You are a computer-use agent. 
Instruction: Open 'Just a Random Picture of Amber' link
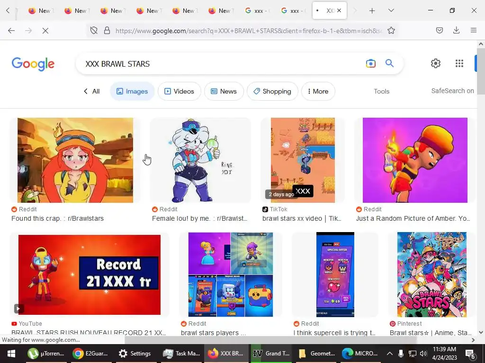point(413,218)
